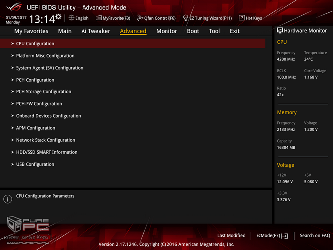Go to the Boot tab
The image size is (333, 250).
pyautogui.click(x=193, y=31)
